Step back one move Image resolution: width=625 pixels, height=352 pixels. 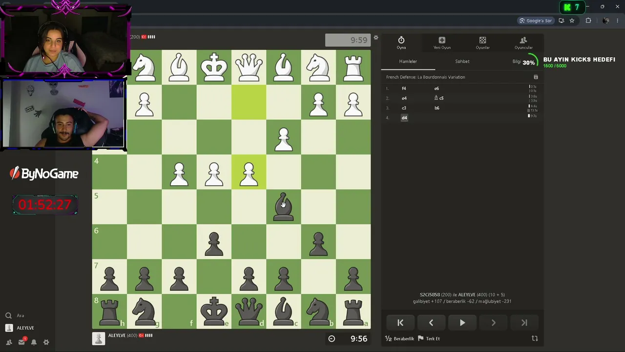[431, 323]
